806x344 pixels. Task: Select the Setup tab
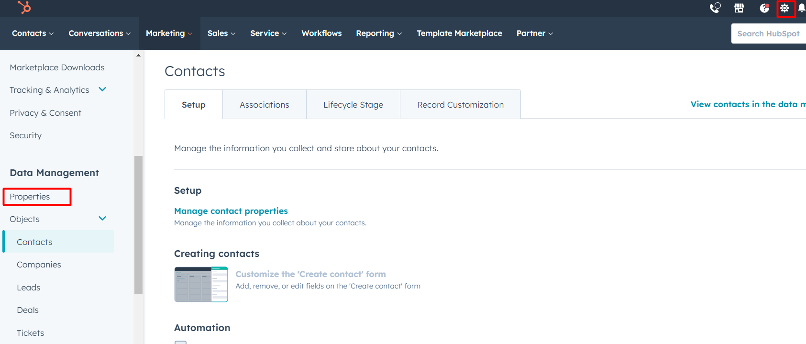(194, 104)
